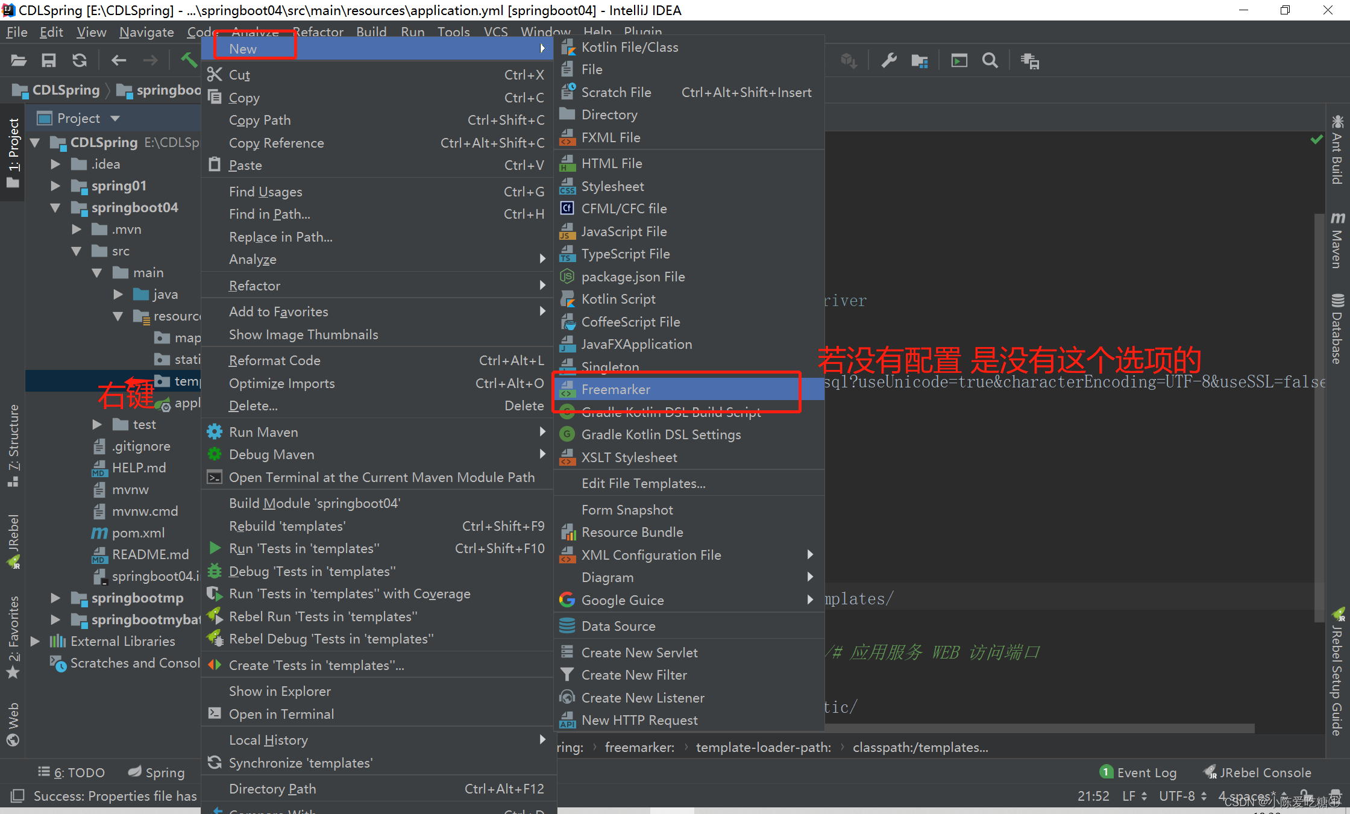Image resolution: width=1350 pixels, height=814 pixels.
Task: Expand the Refactor submenu
Action: (377, 286)
